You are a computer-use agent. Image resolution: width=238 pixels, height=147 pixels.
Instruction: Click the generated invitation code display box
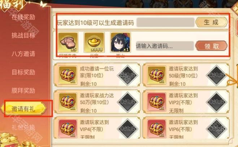point(165,22)
